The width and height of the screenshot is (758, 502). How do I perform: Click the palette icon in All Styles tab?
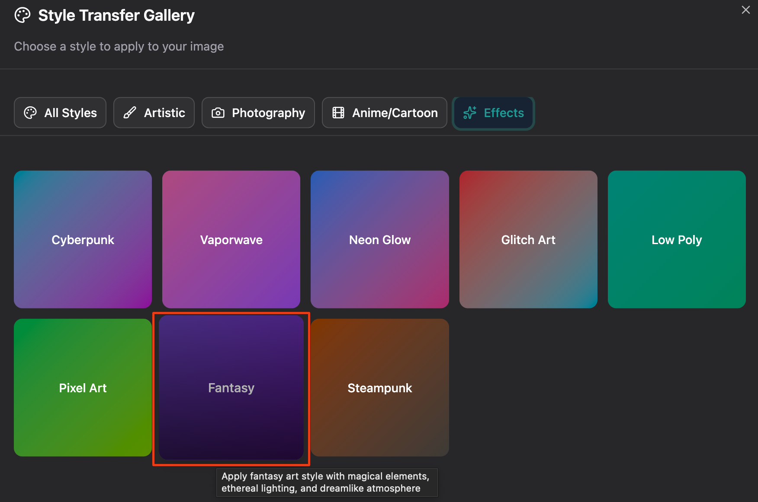pos(30,113)
